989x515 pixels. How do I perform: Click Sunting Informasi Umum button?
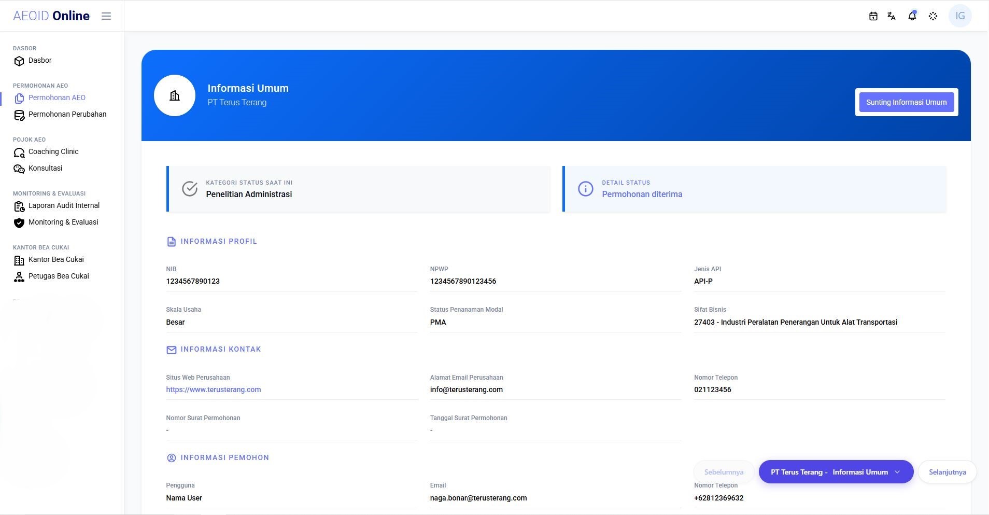tap(907, 102)
